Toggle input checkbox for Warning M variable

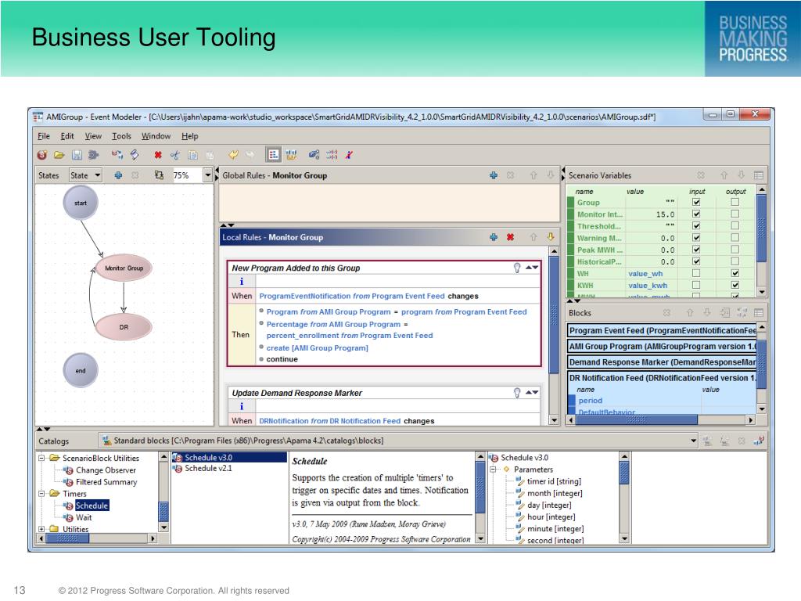point(695,238)
